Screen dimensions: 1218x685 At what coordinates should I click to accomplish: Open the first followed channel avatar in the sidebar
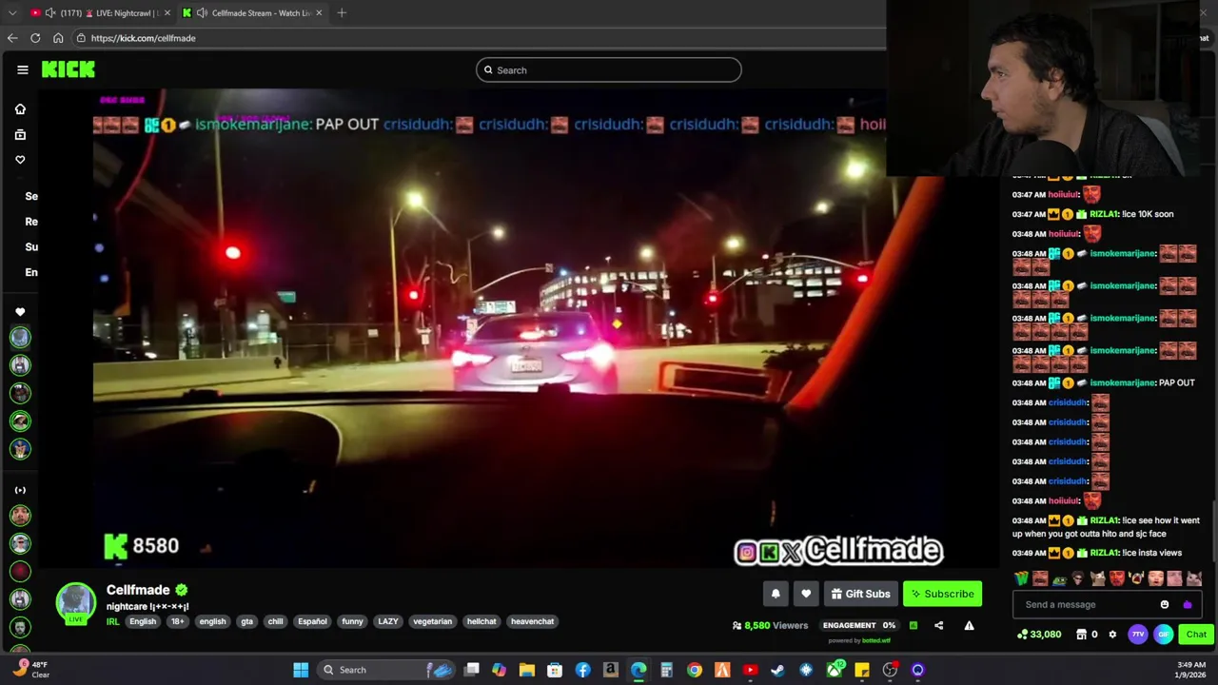(20, 337)
